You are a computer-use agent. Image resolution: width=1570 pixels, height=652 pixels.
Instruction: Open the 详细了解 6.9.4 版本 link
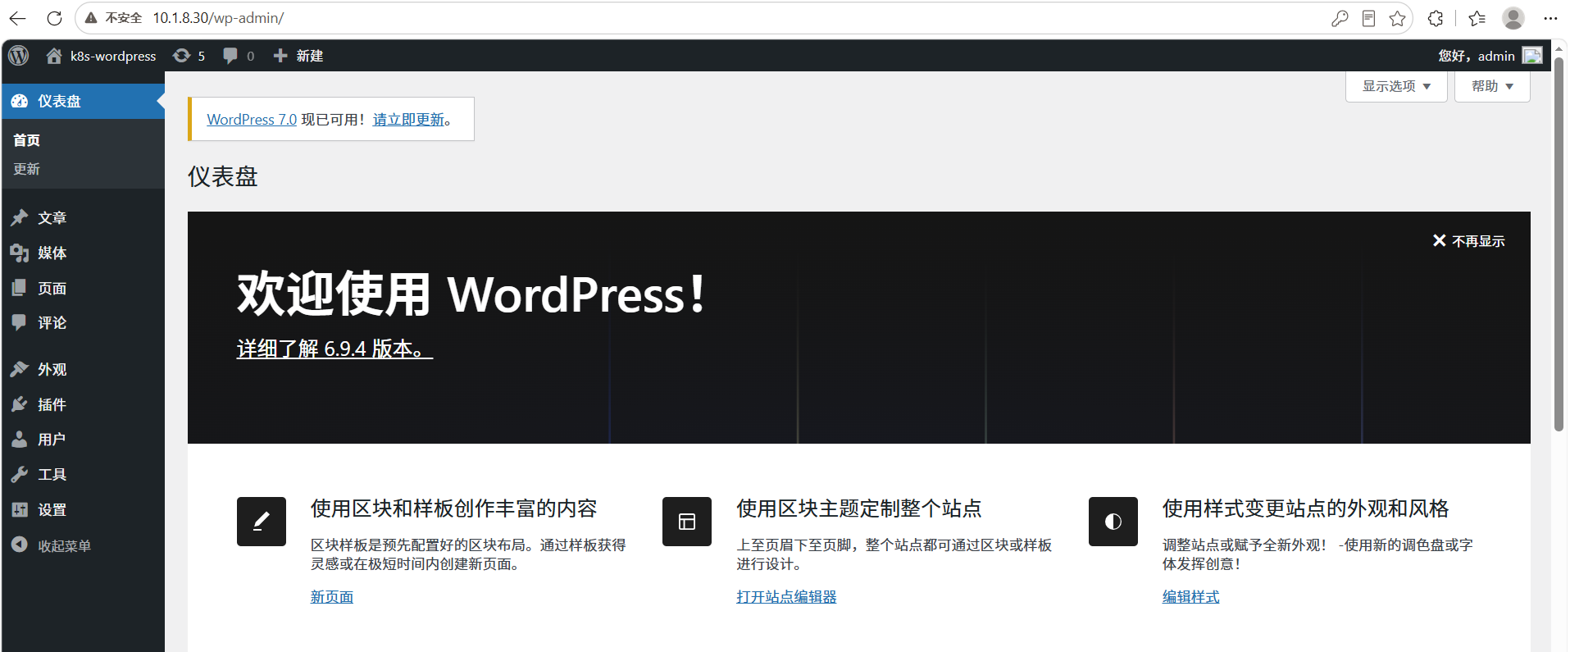point(334,349)
